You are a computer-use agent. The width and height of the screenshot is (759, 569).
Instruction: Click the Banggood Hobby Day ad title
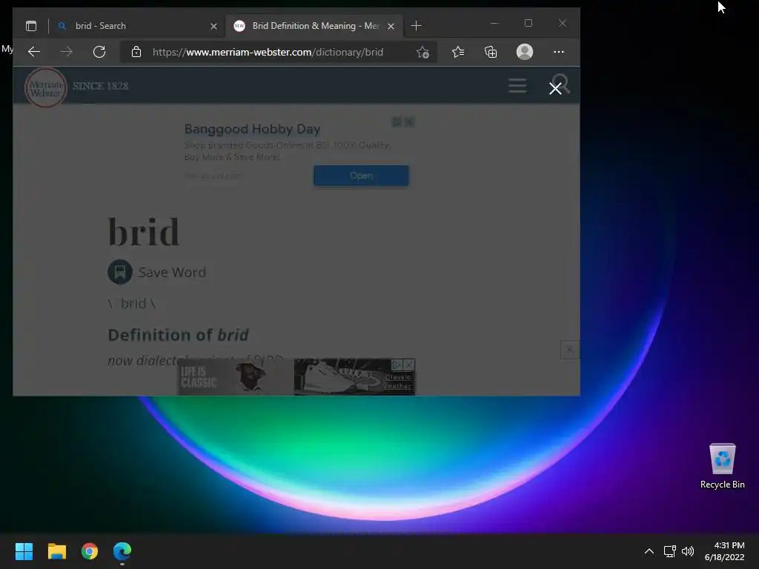click(x=252, y=129)
